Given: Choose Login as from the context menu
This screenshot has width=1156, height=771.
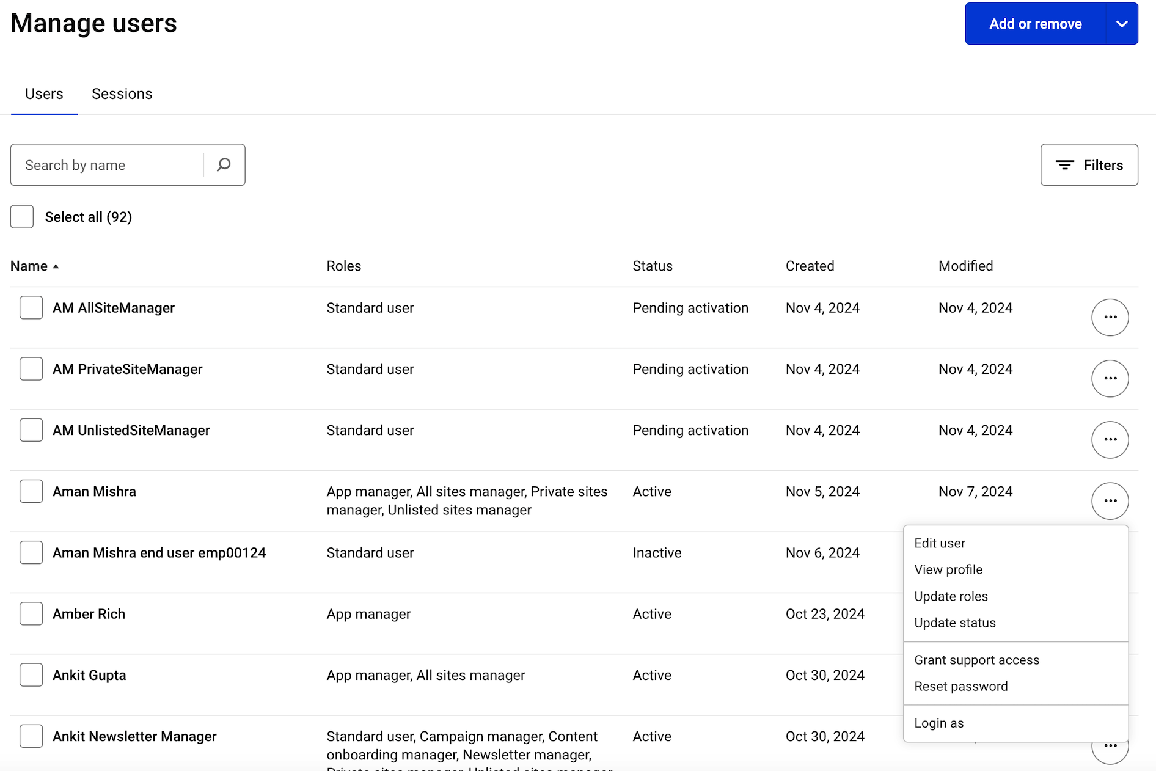Looking at the screenshot, I should [x=939, y=723].
